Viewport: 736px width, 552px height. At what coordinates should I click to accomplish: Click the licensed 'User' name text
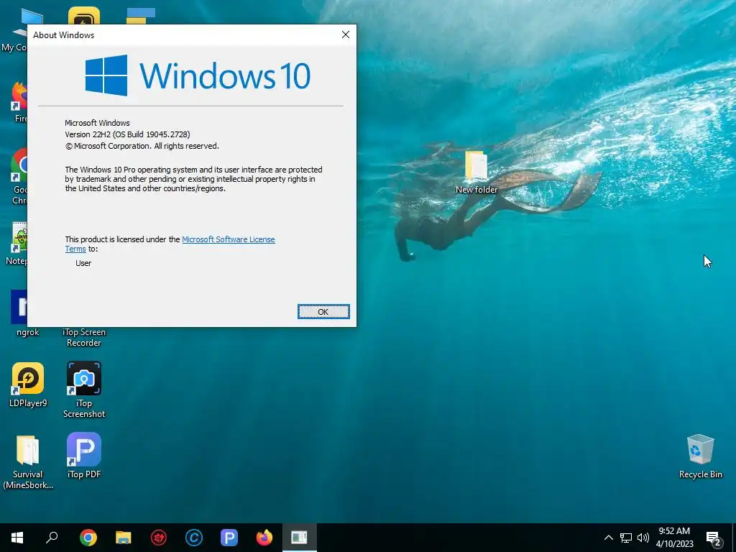pyautogui.click(x=83, y=263)
